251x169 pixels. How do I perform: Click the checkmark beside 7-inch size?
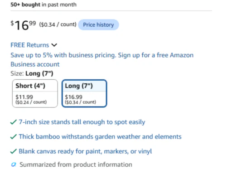click(x=14, y=122)
